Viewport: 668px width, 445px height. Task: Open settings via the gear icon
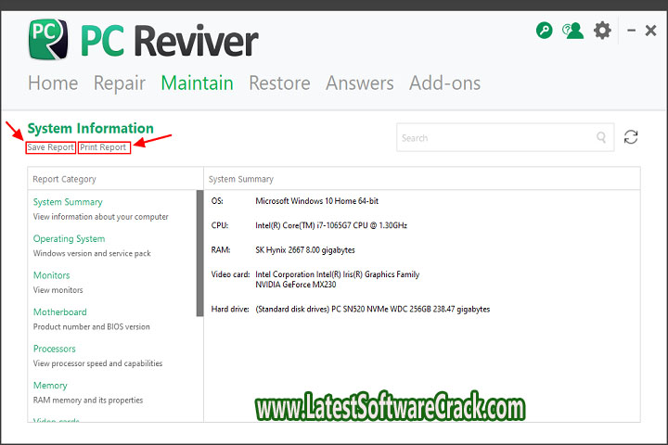pyautogui.click(x=602, y=31)
